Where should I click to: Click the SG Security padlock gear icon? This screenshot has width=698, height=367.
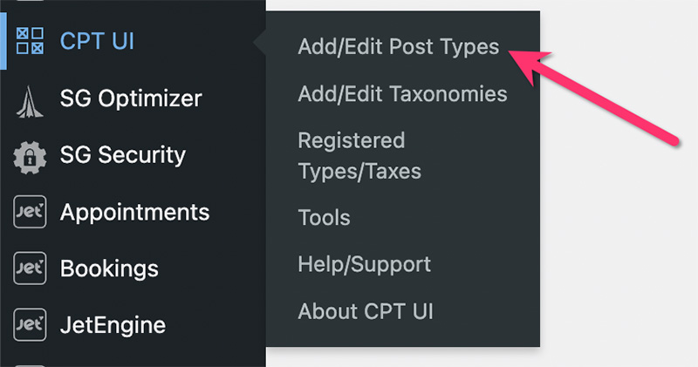30,158
